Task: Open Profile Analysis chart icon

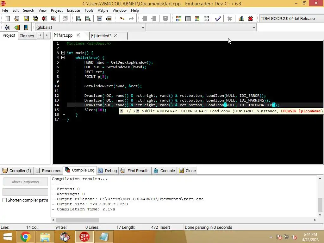Action: click(x=241, y=19)
